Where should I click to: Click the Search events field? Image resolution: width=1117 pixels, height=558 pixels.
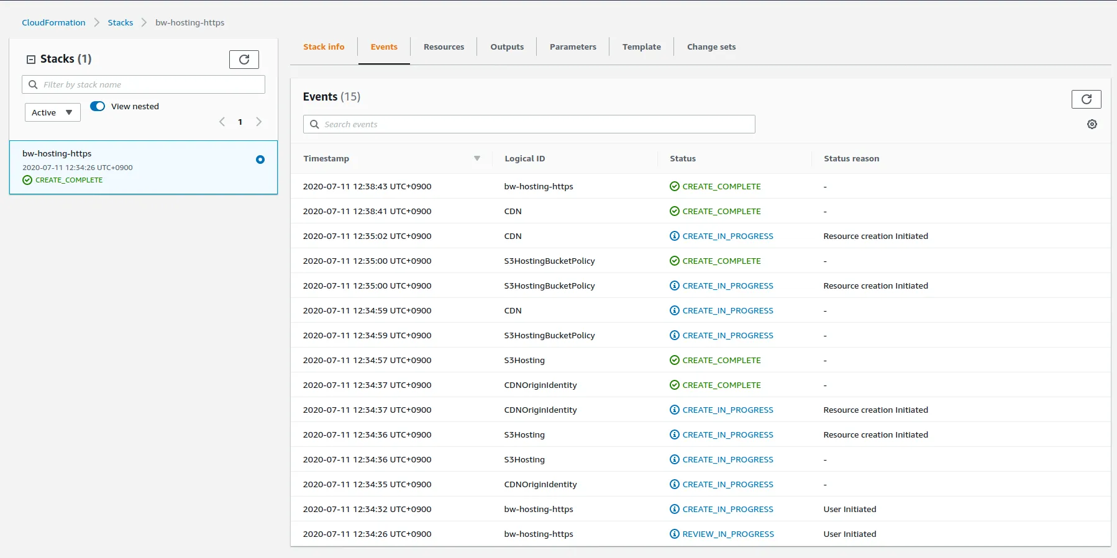[x=529, y=124]
